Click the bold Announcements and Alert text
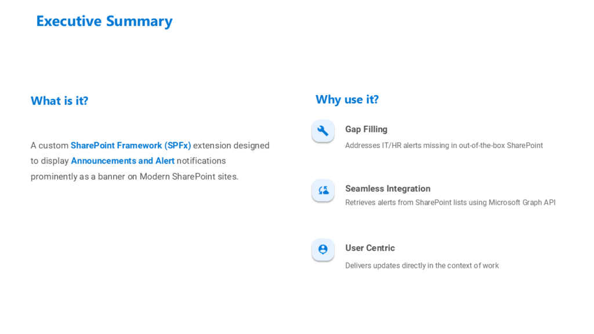 click(x=122, y=161)
